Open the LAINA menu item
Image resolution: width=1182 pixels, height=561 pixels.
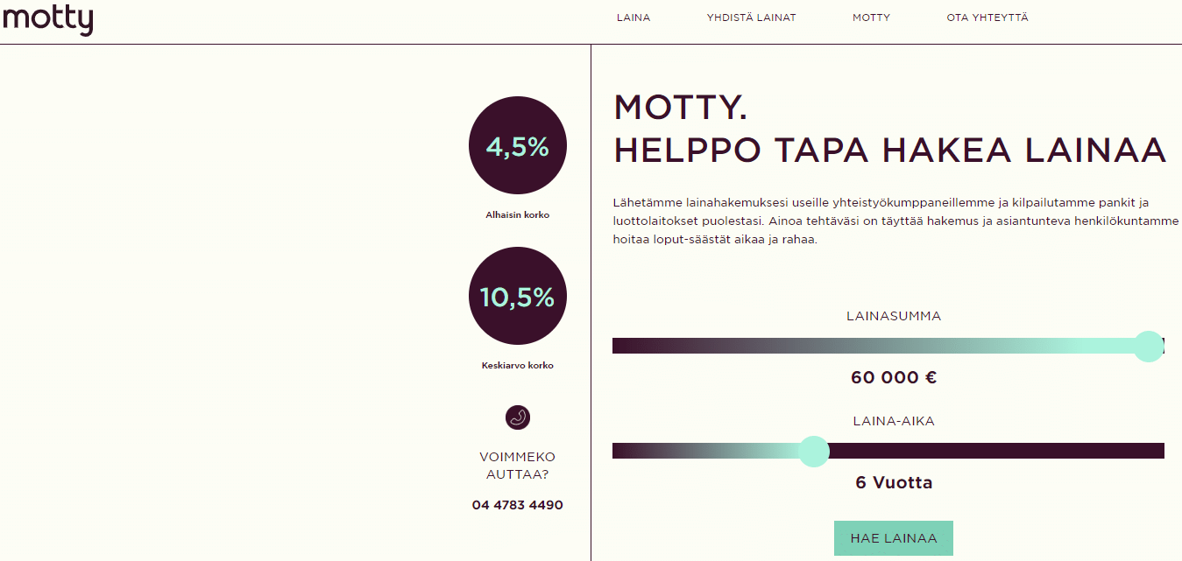point(633,18)
